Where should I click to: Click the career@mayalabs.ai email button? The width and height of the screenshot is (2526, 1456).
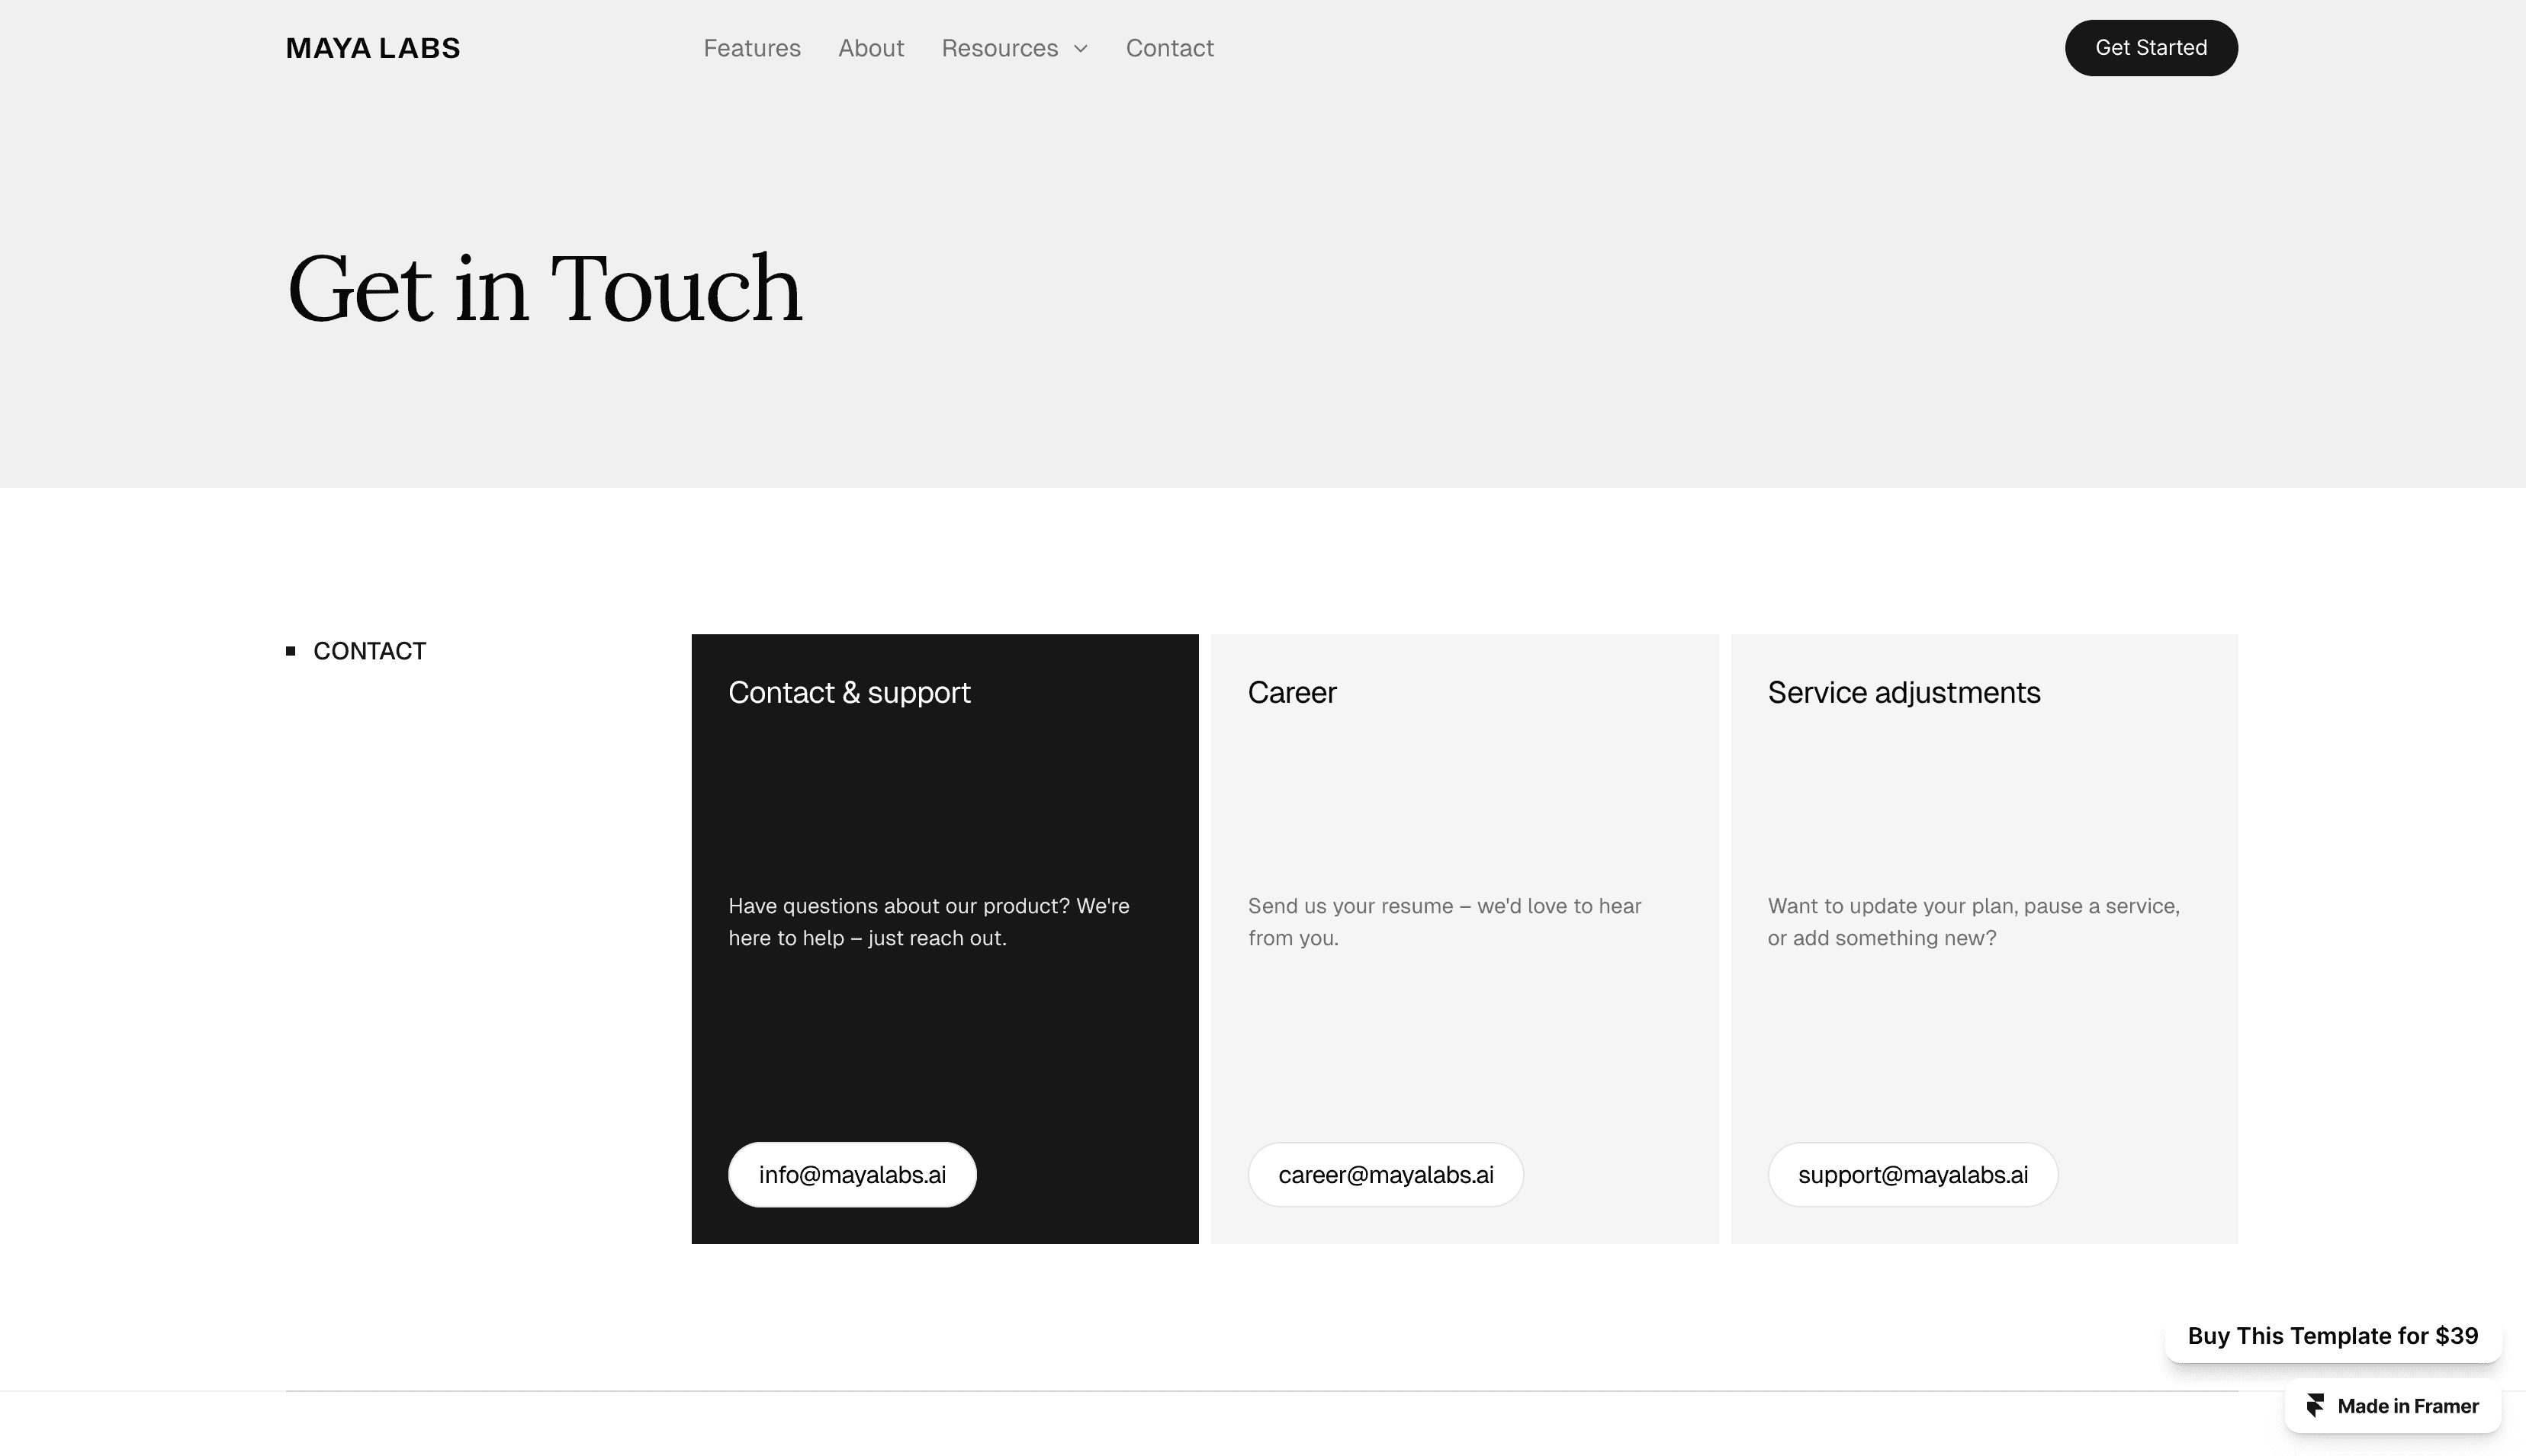(x=1384, y=1174)
